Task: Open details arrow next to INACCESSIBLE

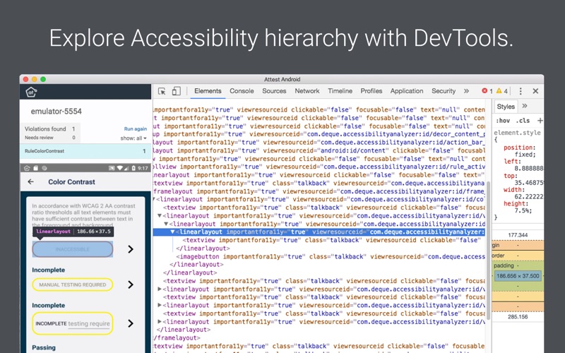Action: pyautogui.click(x=131, y=249)
